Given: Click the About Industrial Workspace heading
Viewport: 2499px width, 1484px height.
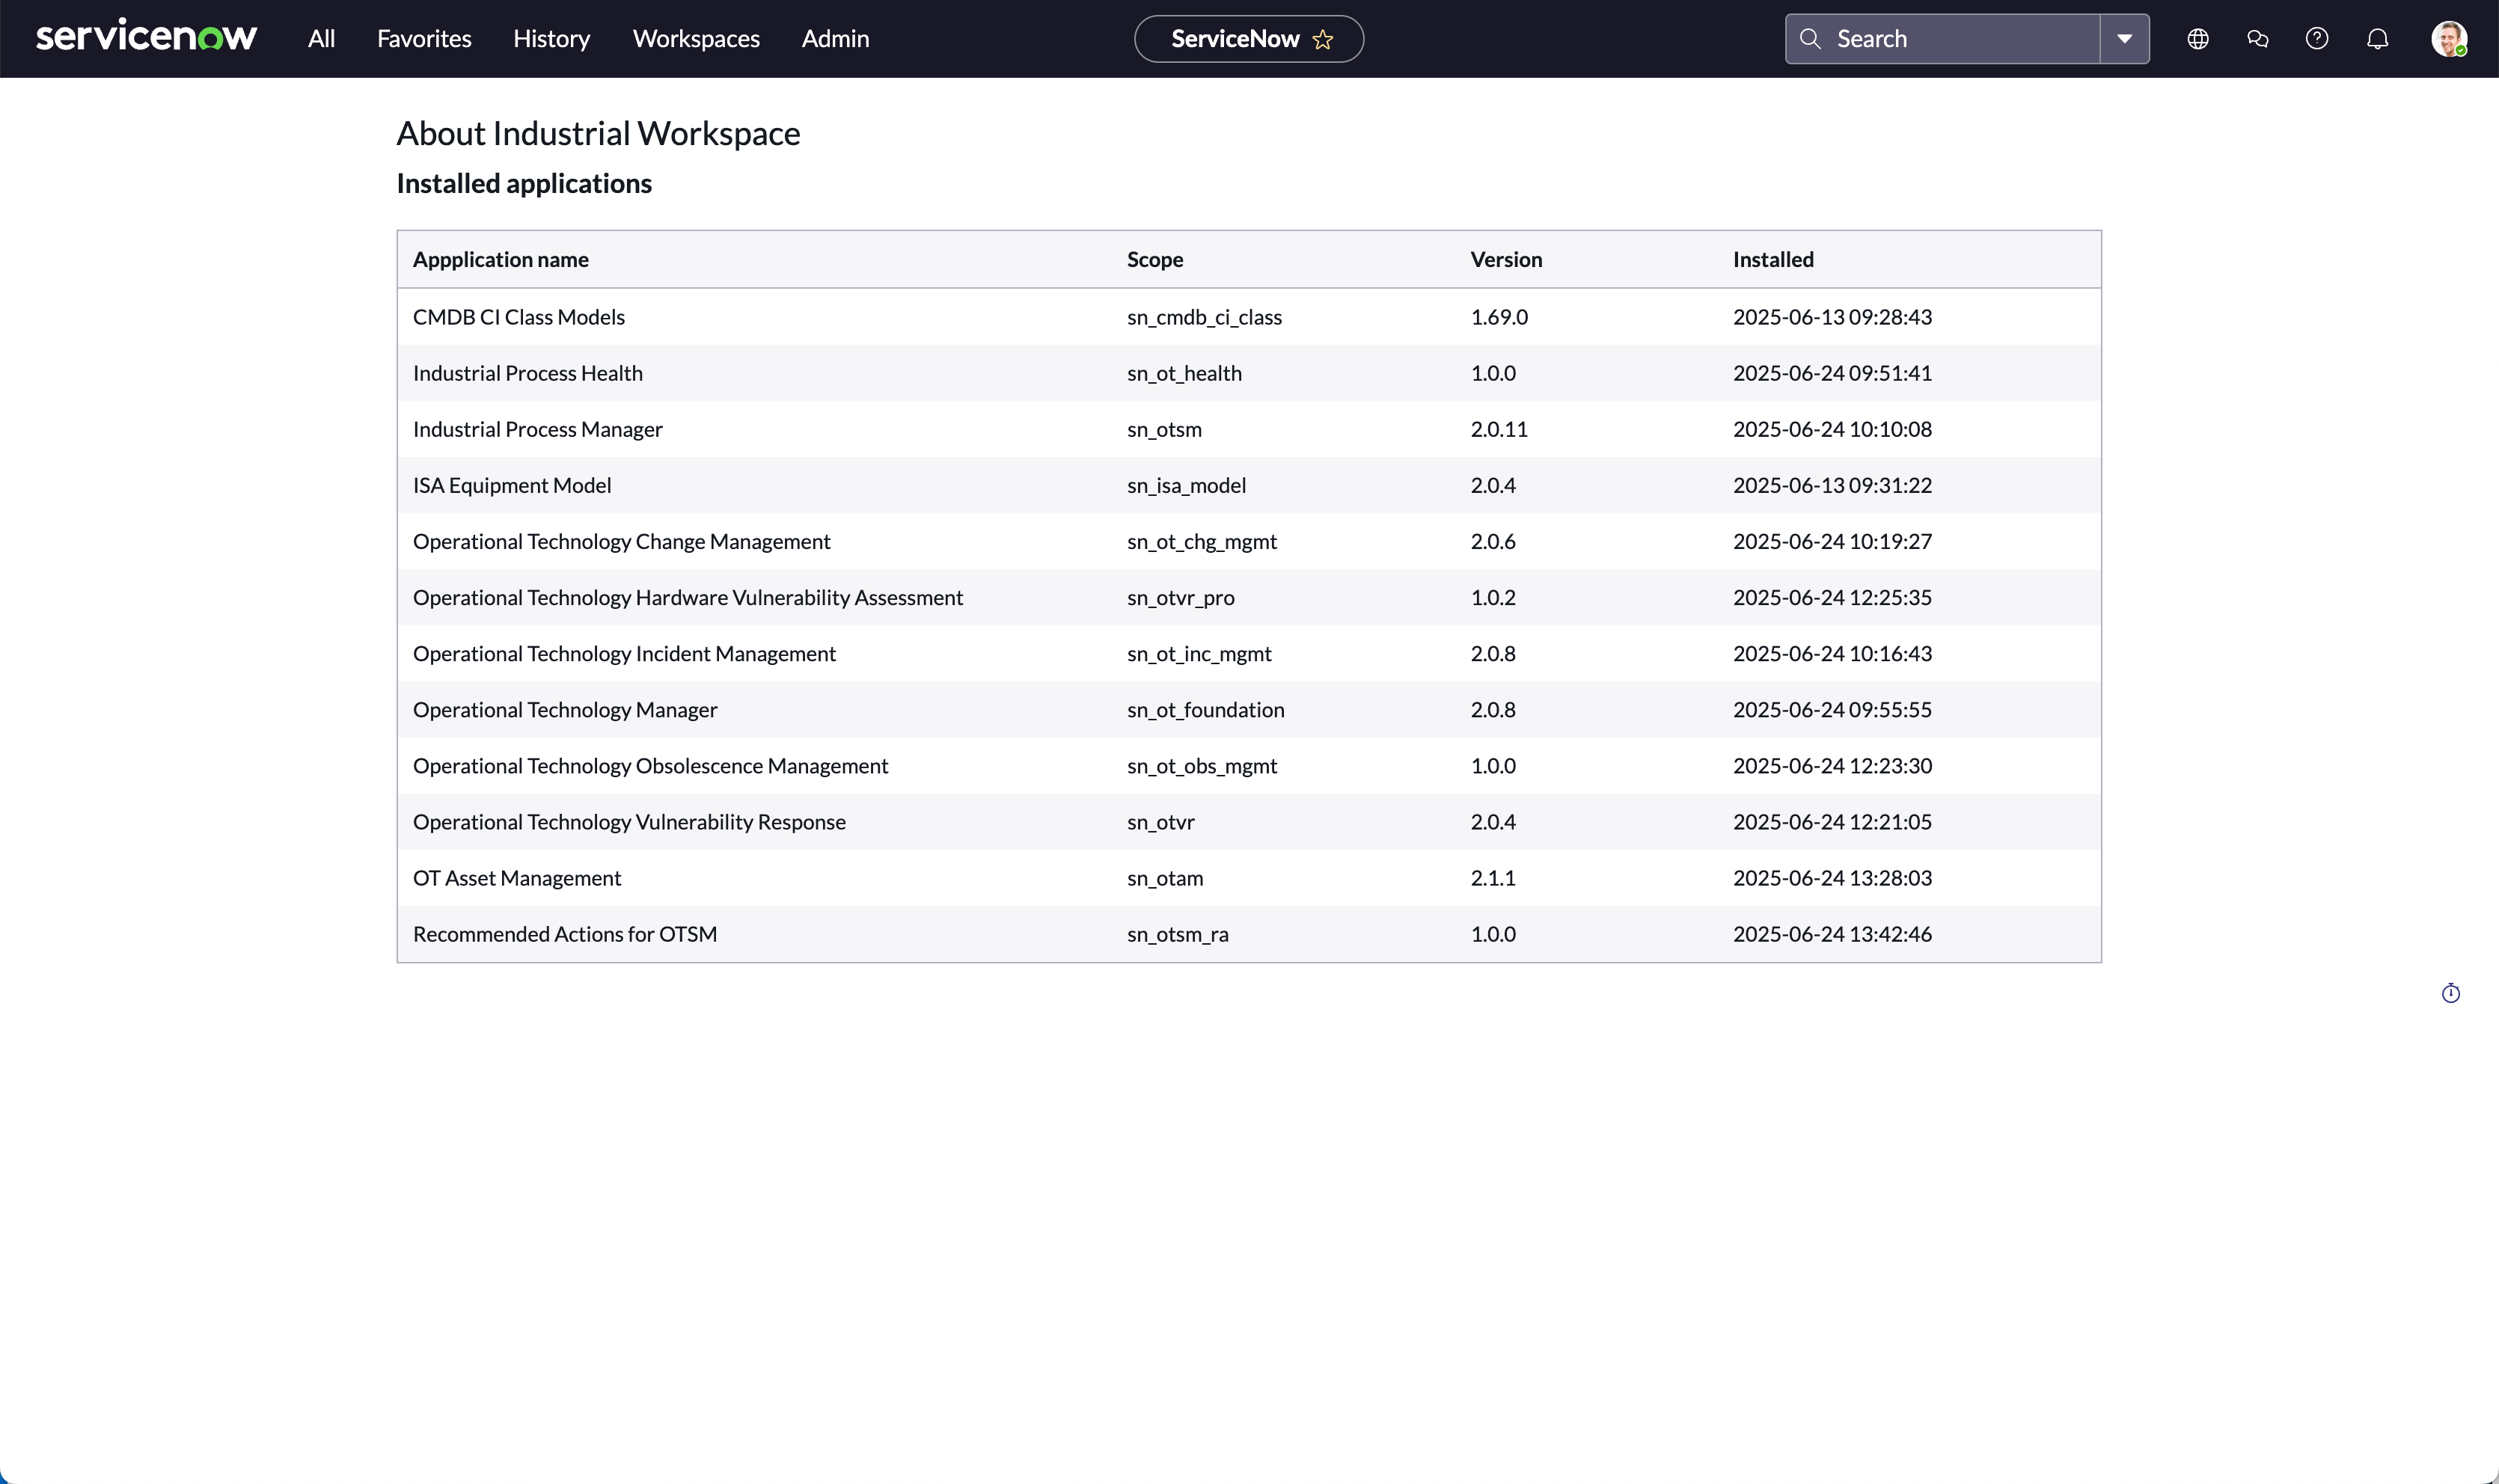Looking at the screenshot, I should 598,133.
